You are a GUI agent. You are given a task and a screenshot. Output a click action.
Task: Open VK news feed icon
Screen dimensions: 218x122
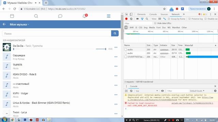coord(12,16)
